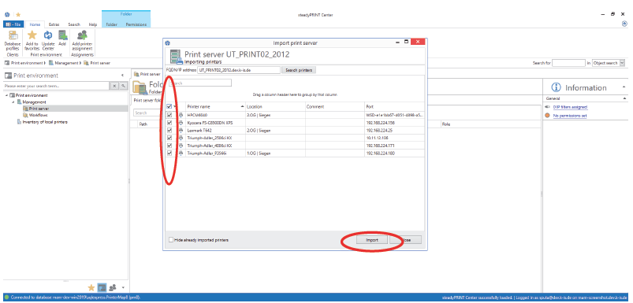633x303 pixels.
Task: Open Database profiles in the ribbon
Action: [13, 40]
